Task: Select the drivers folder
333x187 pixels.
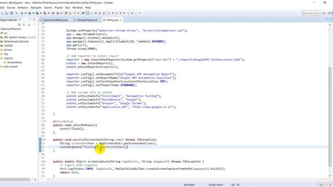Action: click(x=6, y=50)
